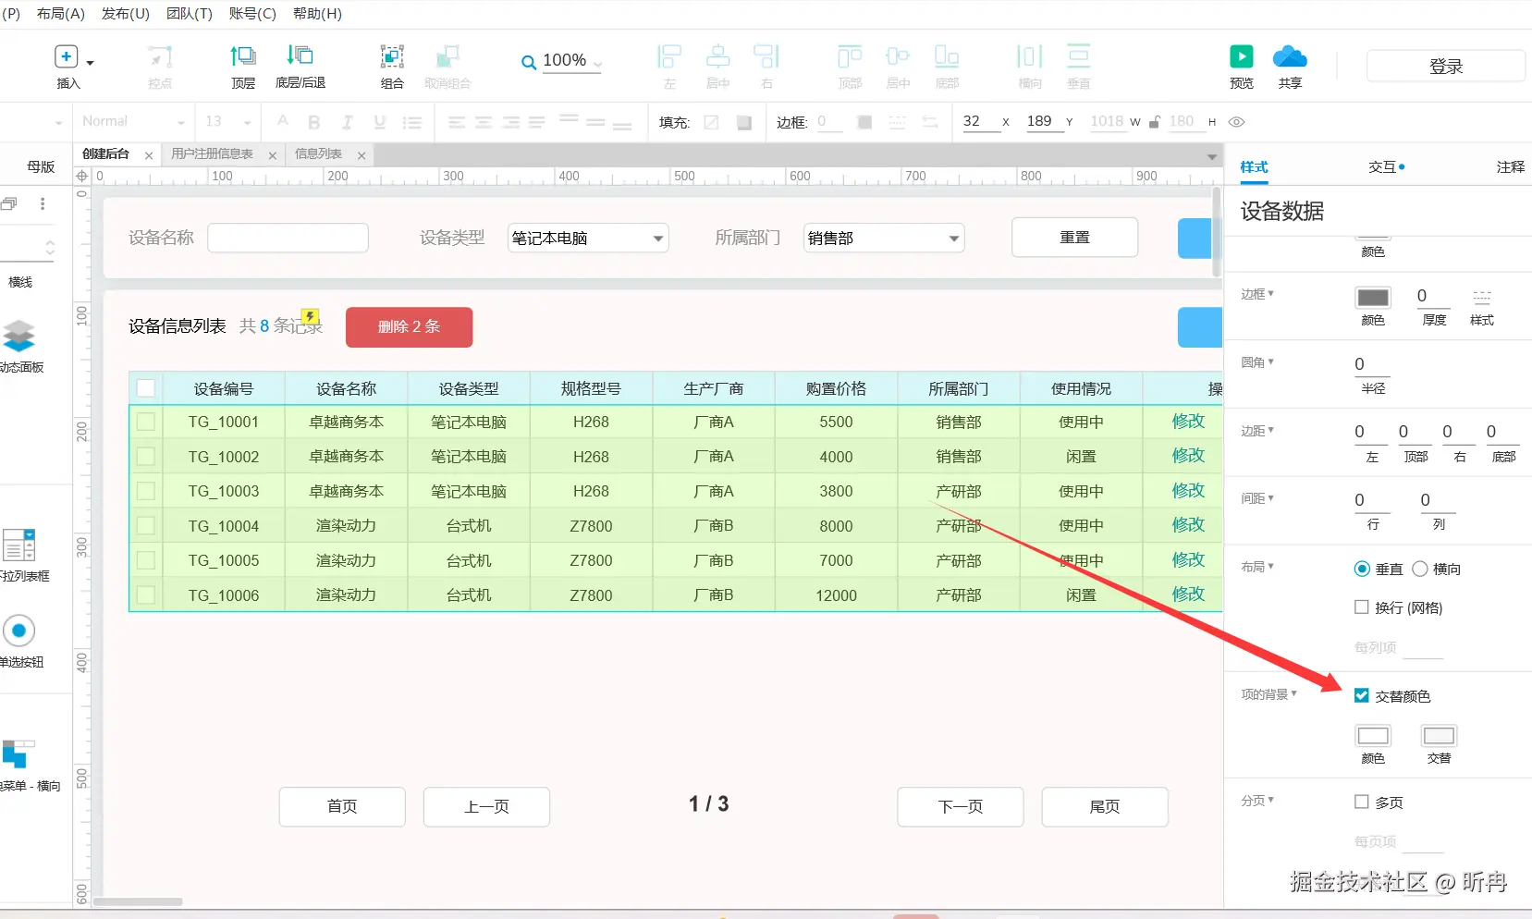This screenshot has width=1532, height=919.
Task: Click the red 删除 2 条 button
Action: pyautogui.click(x=409, y=327)
